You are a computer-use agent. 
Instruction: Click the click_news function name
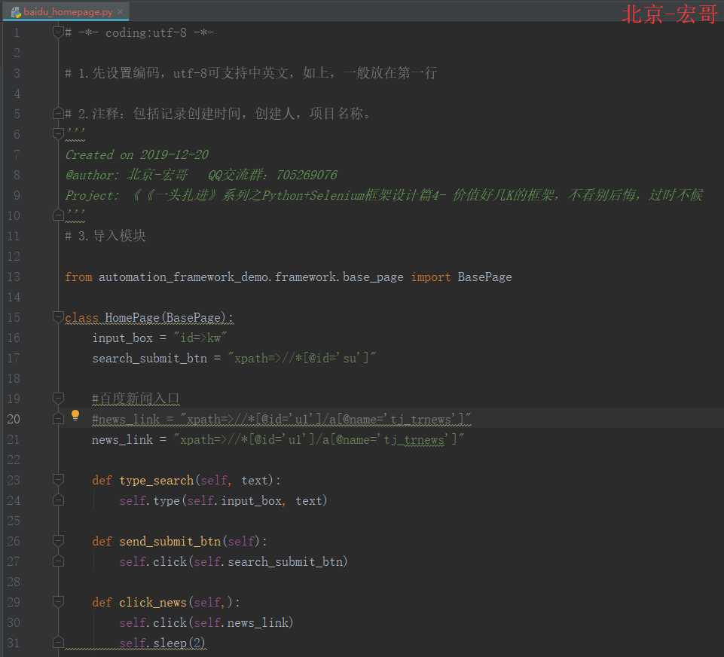point(153,602)
